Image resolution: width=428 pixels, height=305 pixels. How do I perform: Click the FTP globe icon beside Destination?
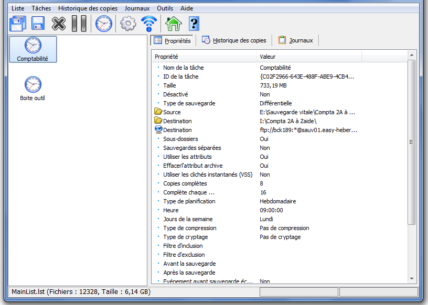[158, 129]
